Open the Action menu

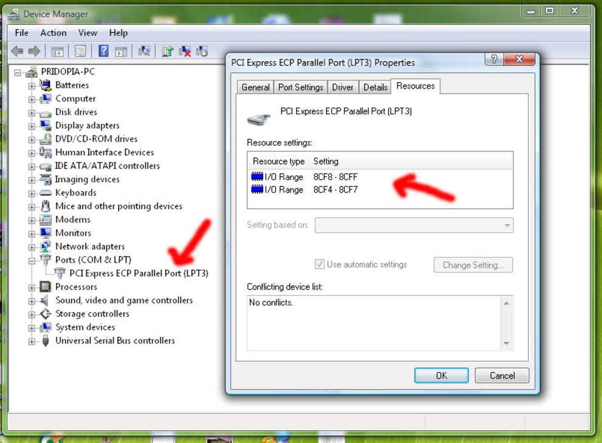click(x=53, y=33)
